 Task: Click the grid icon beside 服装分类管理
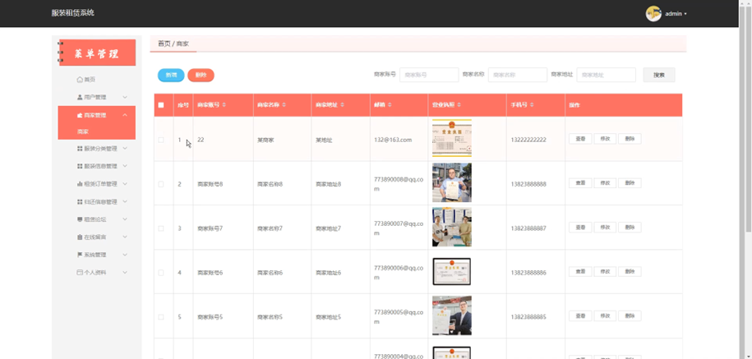(x=80, y=149)
